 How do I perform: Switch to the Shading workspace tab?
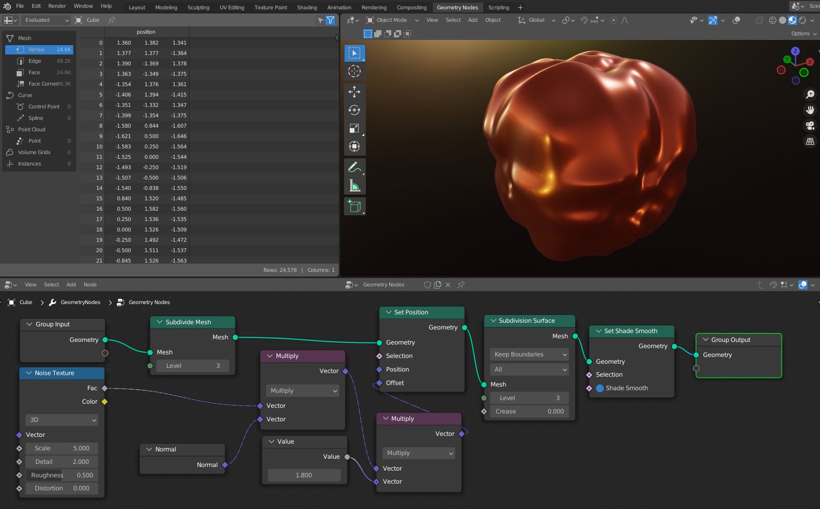[307, 7]
